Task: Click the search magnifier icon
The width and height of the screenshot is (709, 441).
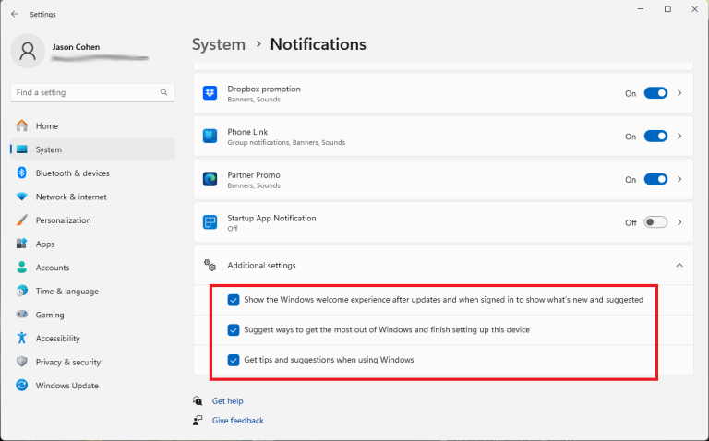Action: 164,92
